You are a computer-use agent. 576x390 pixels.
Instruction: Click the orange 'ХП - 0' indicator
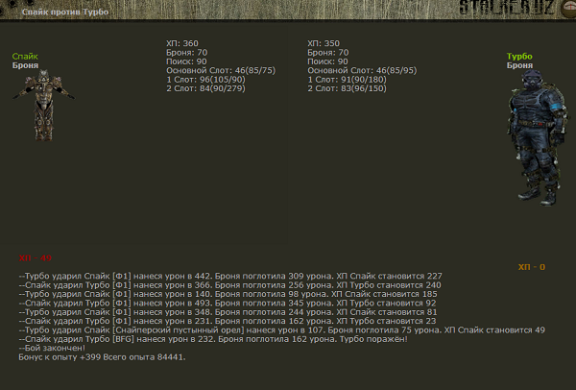tap(531, 266)
